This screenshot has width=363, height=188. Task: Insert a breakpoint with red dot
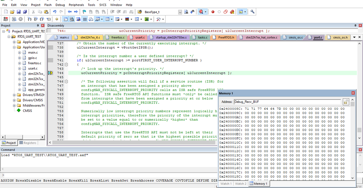click(213, 12)
